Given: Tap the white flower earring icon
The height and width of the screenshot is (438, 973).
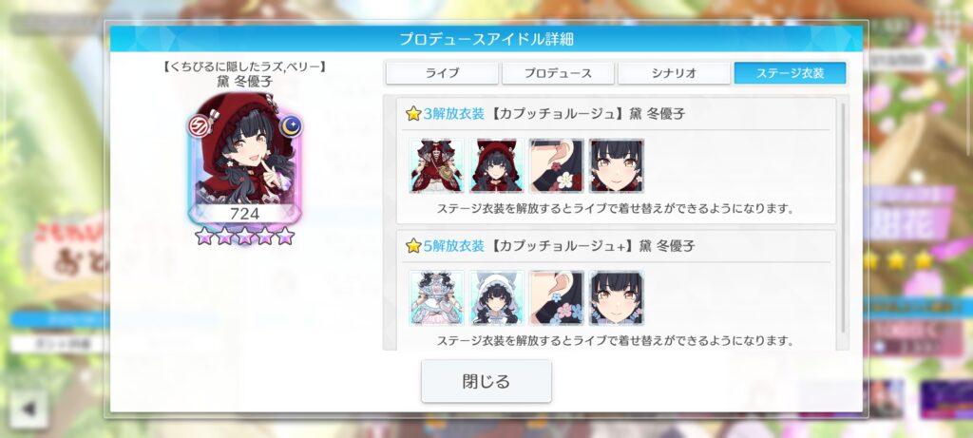Looking at the screenshot, I should [x=557, y=165].
